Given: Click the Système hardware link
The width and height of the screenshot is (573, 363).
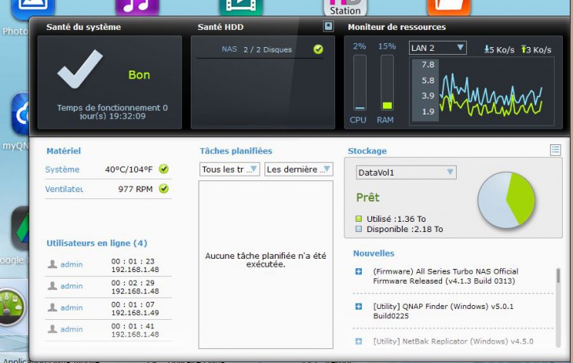Looking at the screenshot, I should pyautogui.click(x=62, y=169).
